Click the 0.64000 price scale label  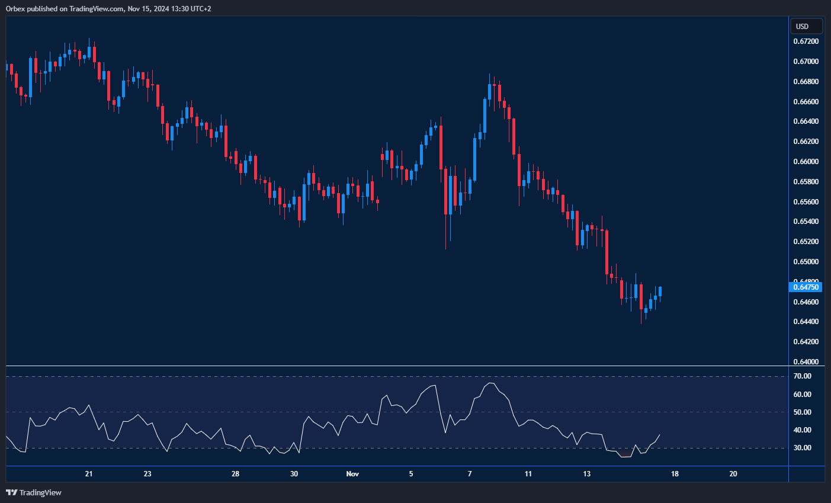[x=806, y=362]
